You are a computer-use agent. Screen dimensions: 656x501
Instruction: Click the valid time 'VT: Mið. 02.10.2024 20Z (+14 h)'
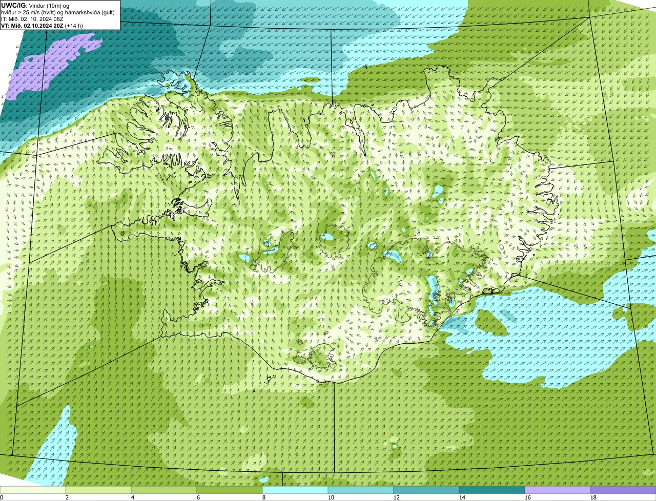tap(42, 25)
